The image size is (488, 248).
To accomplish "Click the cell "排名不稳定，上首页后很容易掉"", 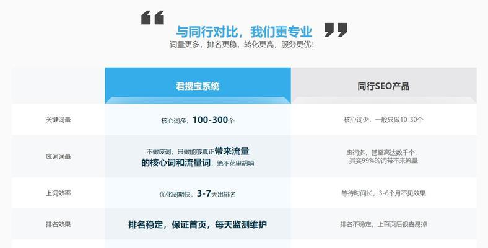I will (x=383, y=224).
